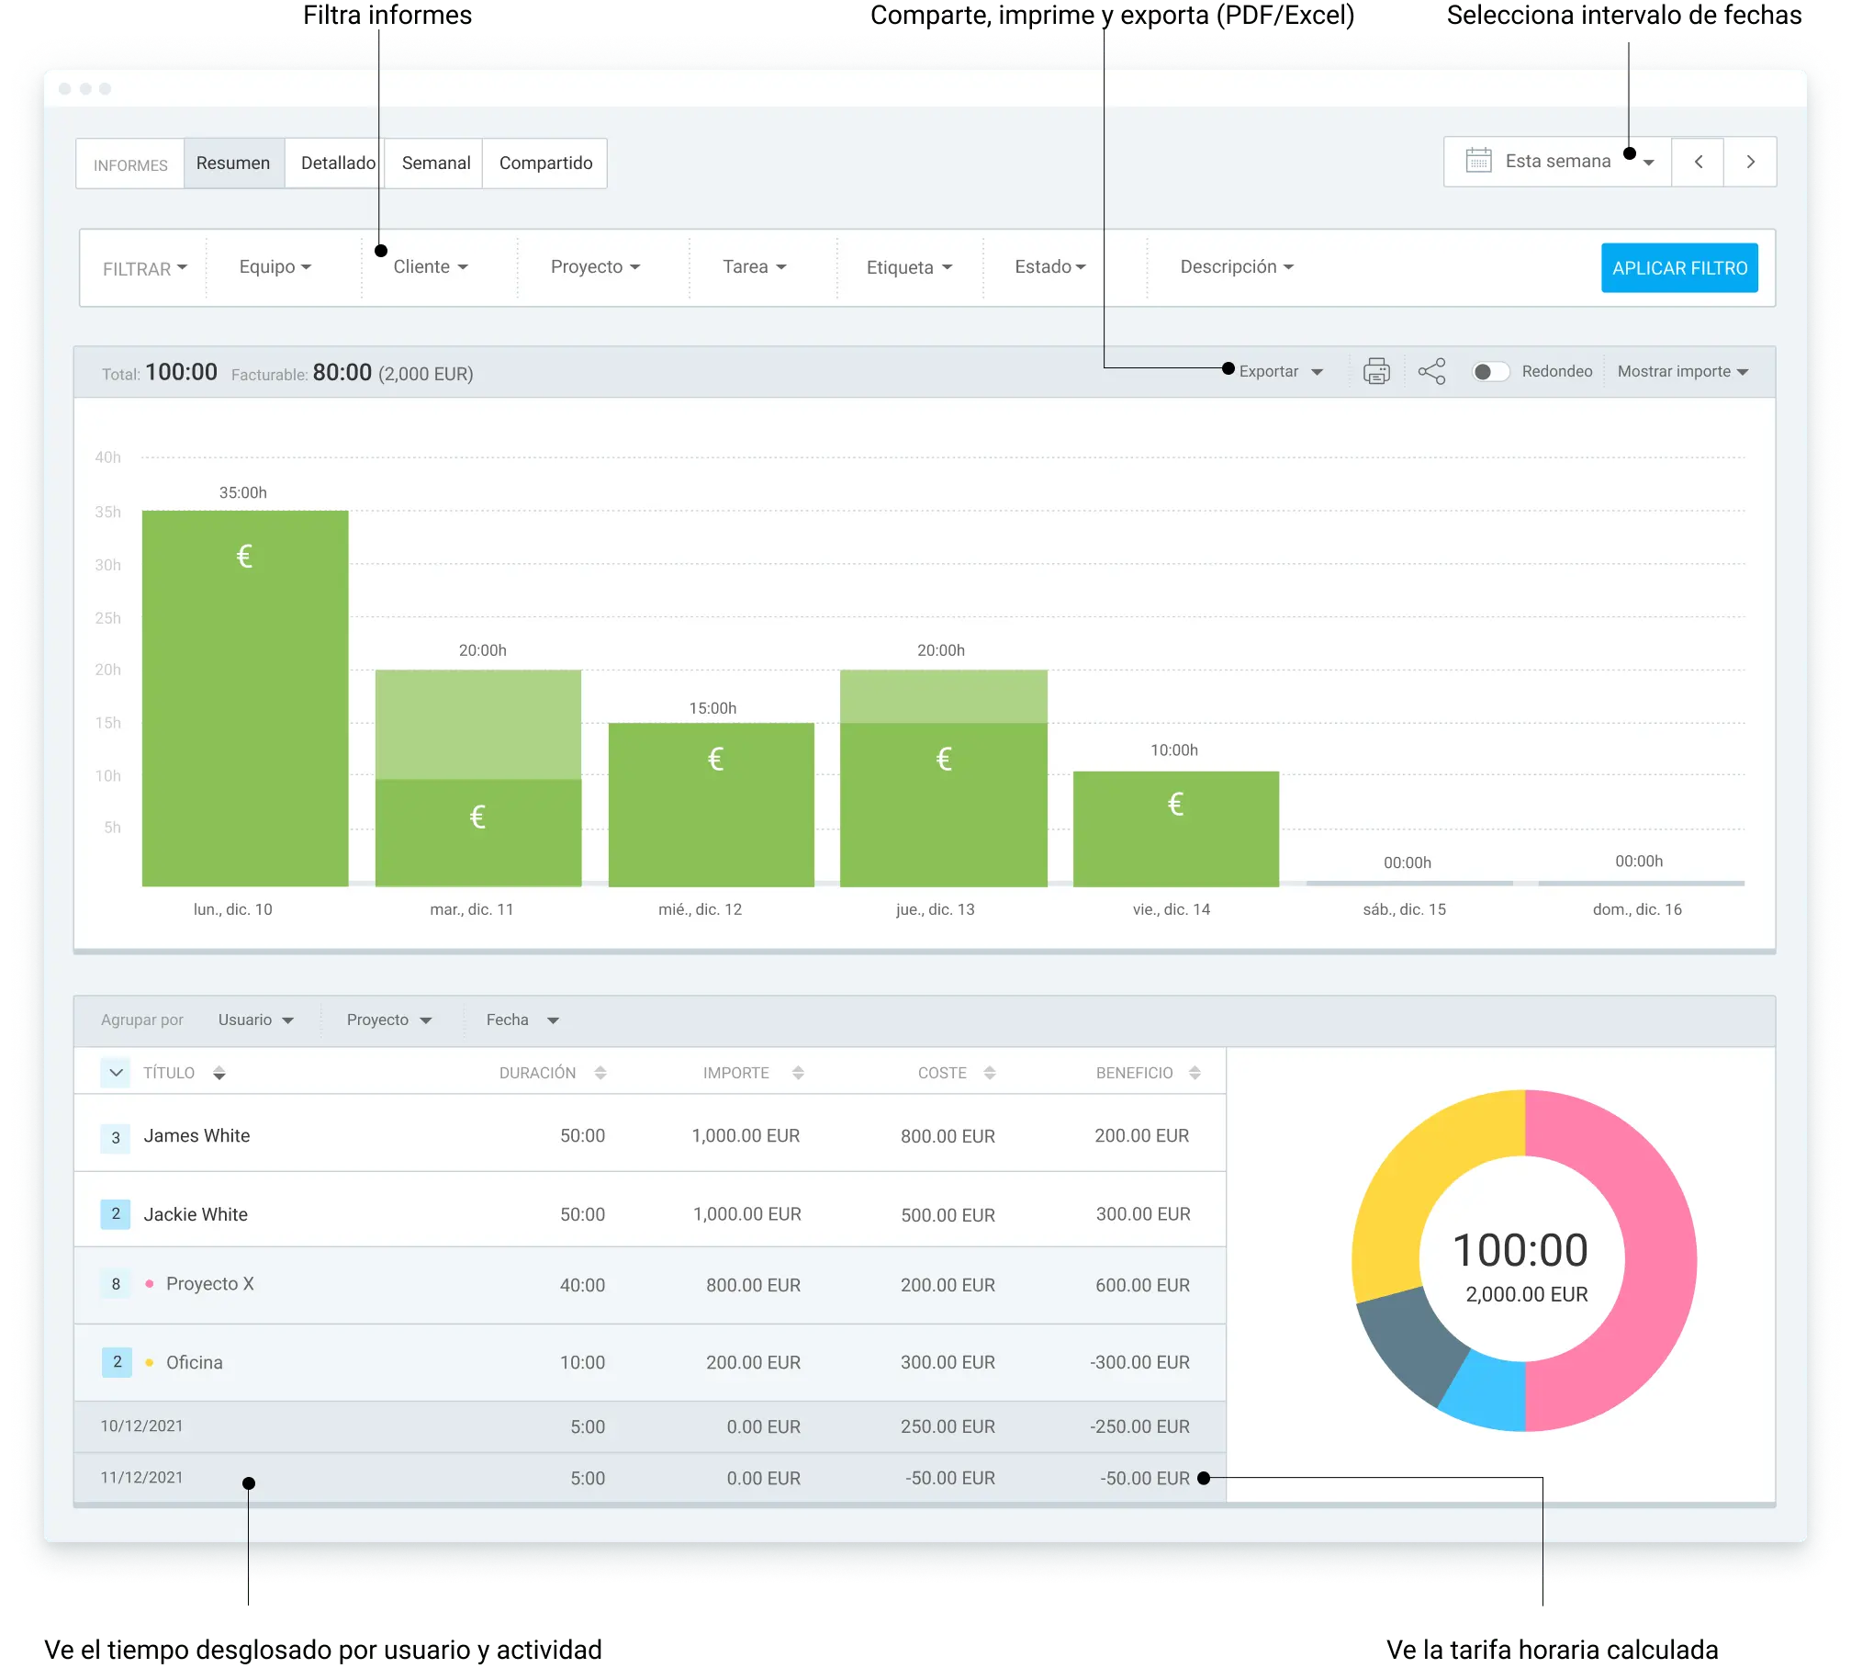Go to previous week arrow
This screenshot has width=1851, height=1668.
point(1698,162)
